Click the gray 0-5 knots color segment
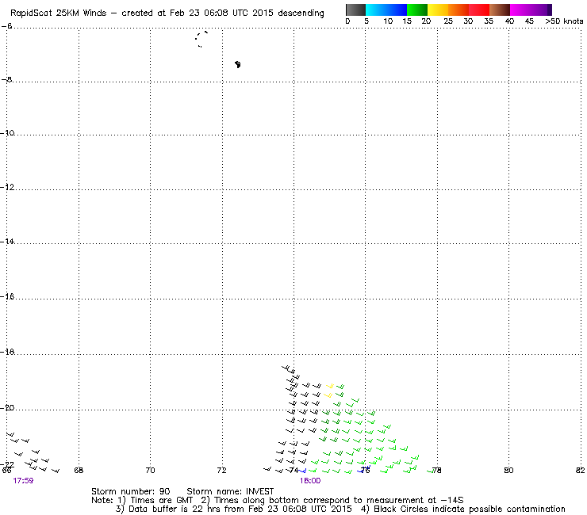This screenshot has width=587, height=515. click(355, 10)
